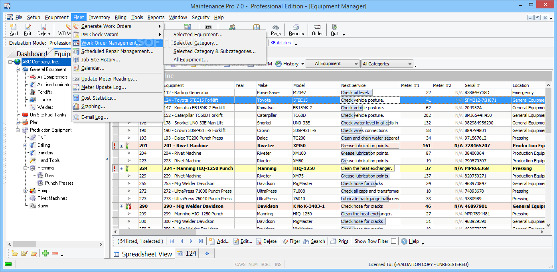Go to previous record navigation arrow

182,241
